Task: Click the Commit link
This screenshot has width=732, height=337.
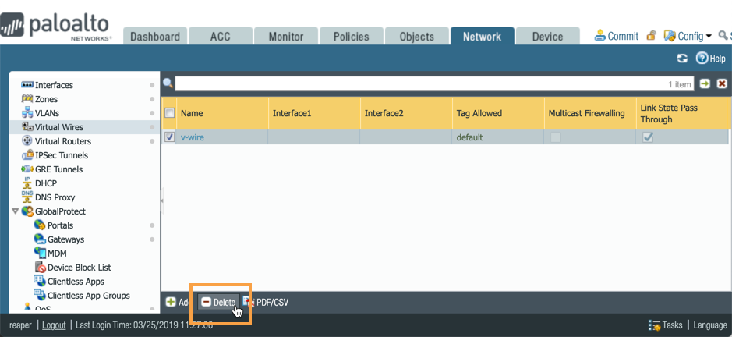Action: [617, 36]
